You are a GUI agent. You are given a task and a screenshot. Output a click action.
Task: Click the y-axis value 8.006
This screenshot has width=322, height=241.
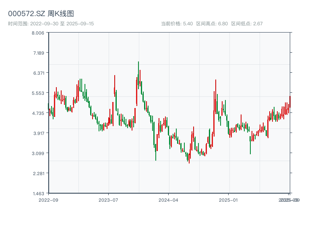pyautogui.click(x=38, y=33)
